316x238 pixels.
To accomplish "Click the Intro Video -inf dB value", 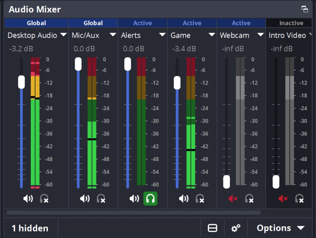I will 281,49.
